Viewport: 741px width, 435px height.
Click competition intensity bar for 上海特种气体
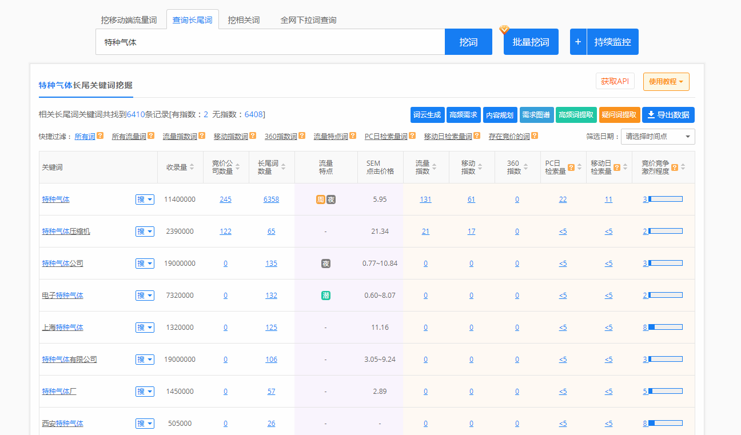point(664,327)
